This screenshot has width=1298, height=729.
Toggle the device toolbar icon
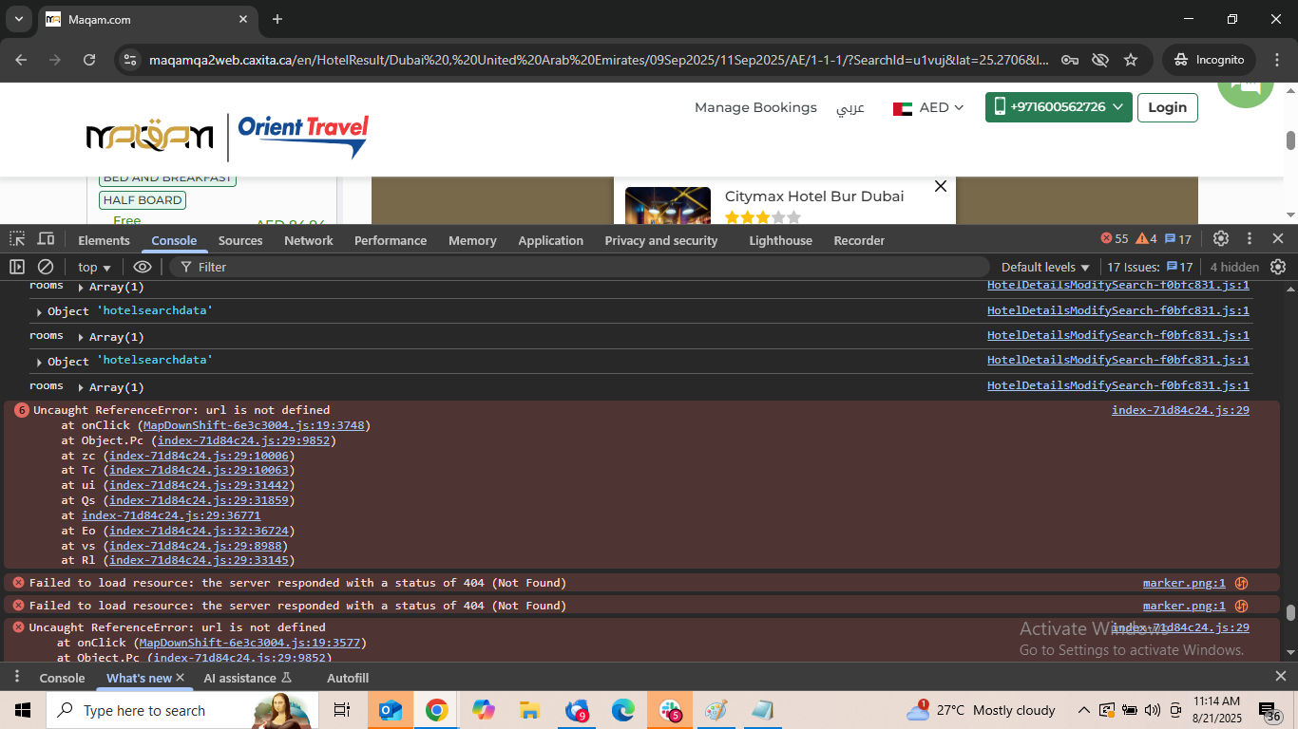coord(46,239)
